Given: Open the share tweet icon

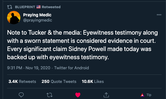Looking at the screenshot, I should coord(106,95).
